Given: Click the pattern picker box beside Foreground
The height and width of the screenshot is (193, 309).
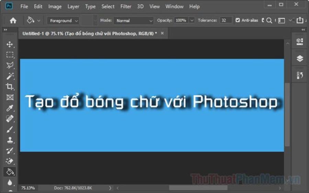Looking at the screenshot, I should 87,21.
